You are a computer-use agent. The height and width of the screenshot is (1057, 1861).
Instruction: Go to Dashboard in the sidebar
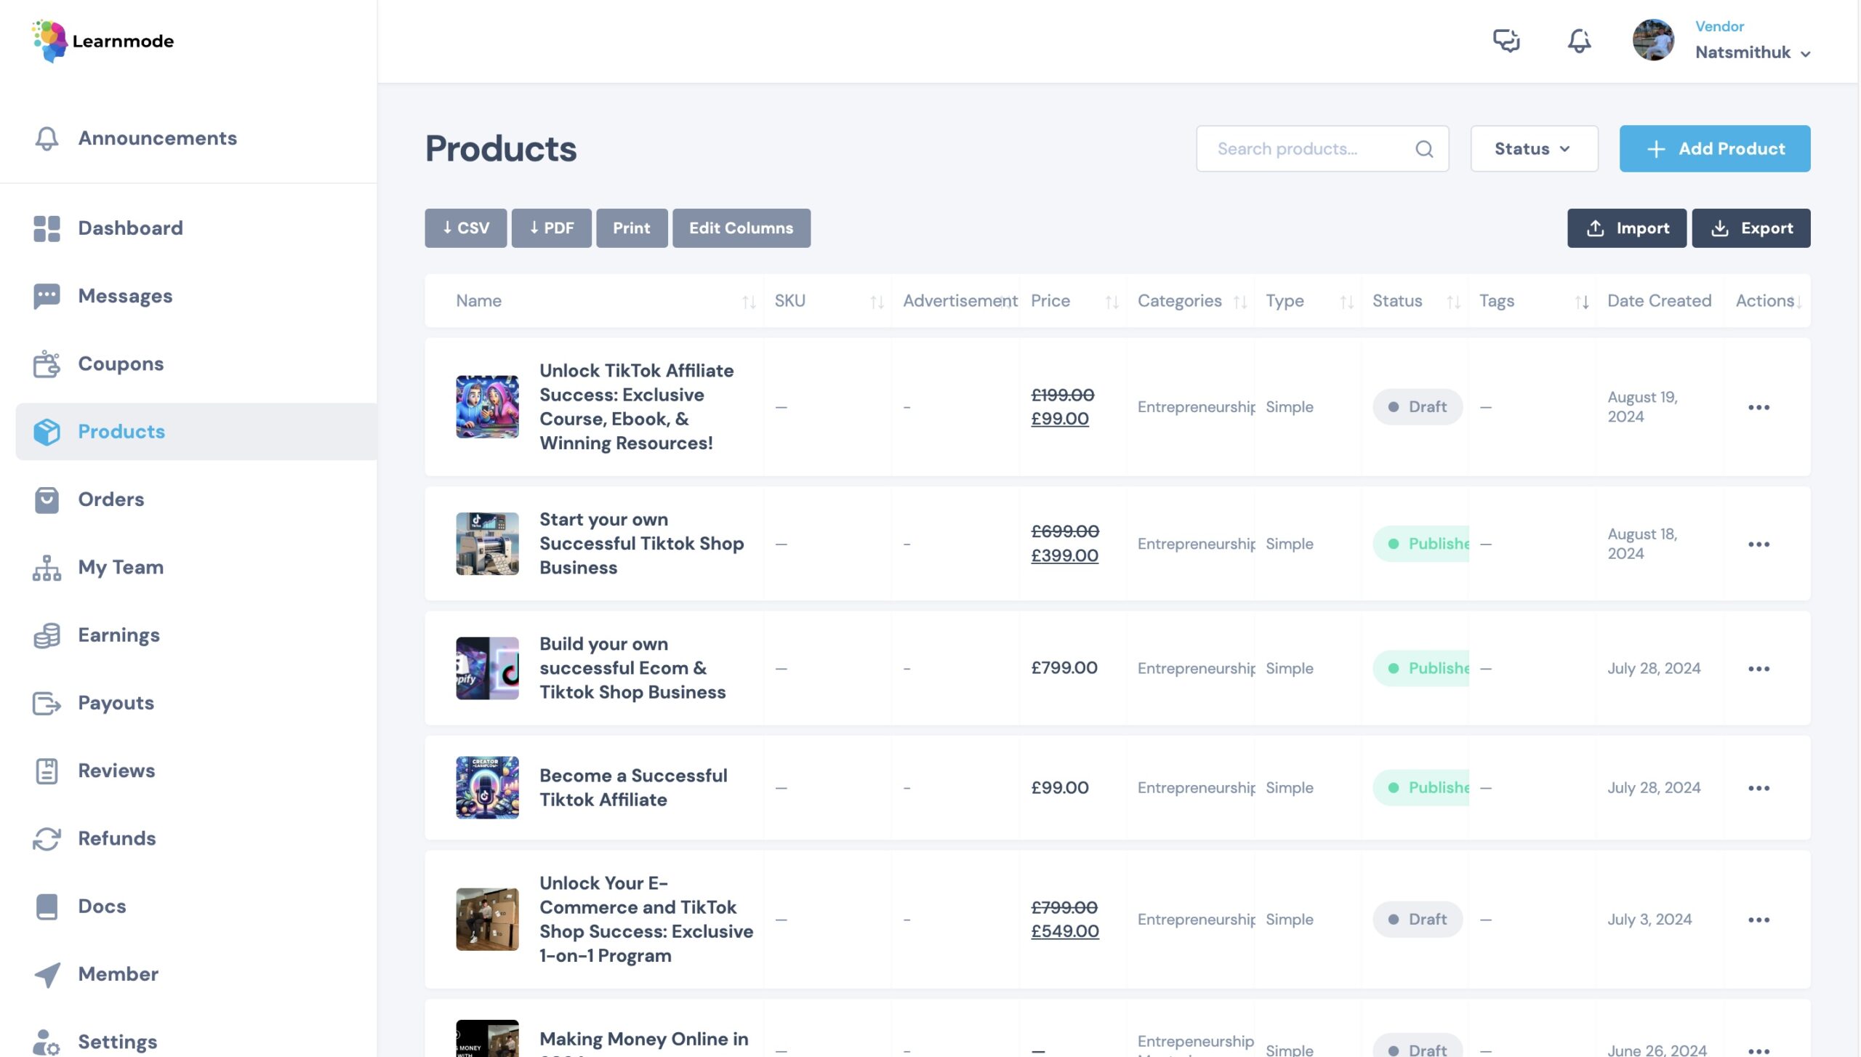[x=131, y=228]
